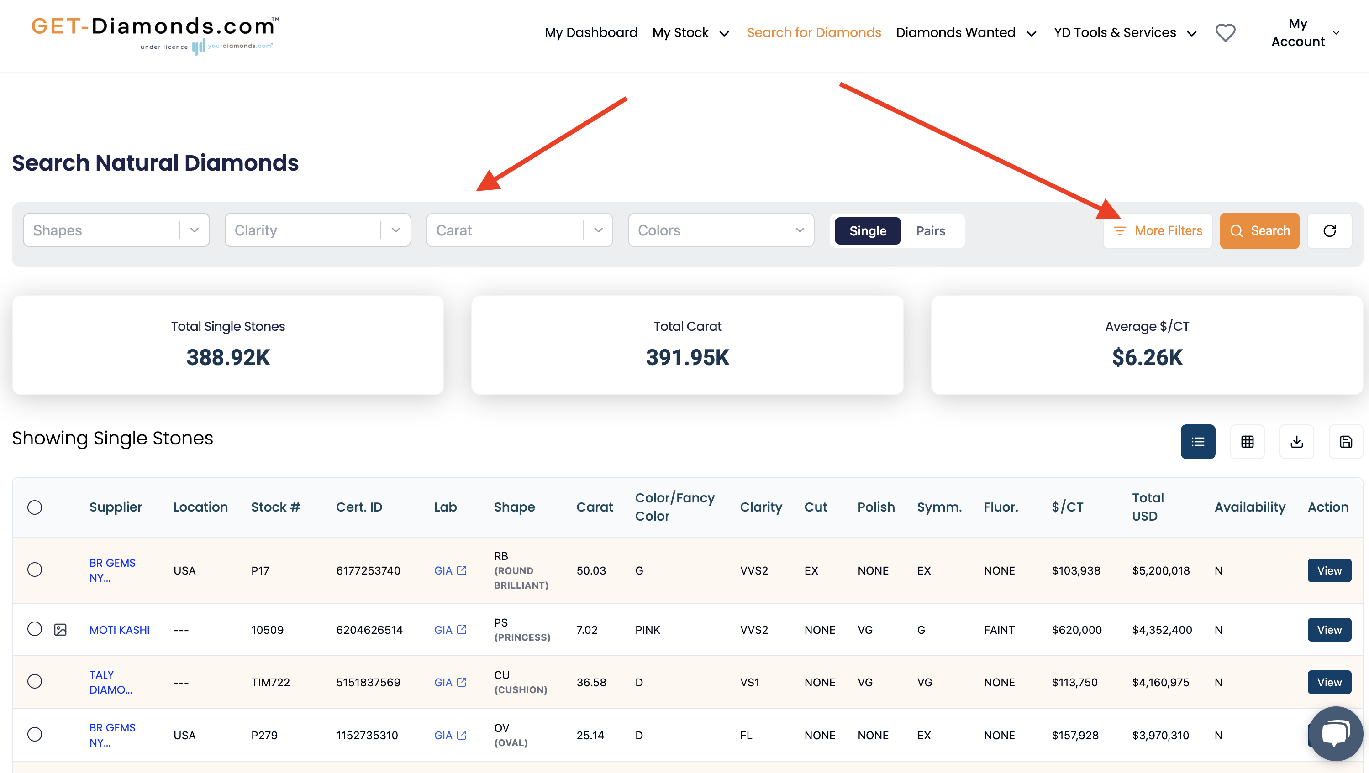Viewport: 1369px width, 773px height.
Task: Click the Clarity column header
Action: pos(761,507)
